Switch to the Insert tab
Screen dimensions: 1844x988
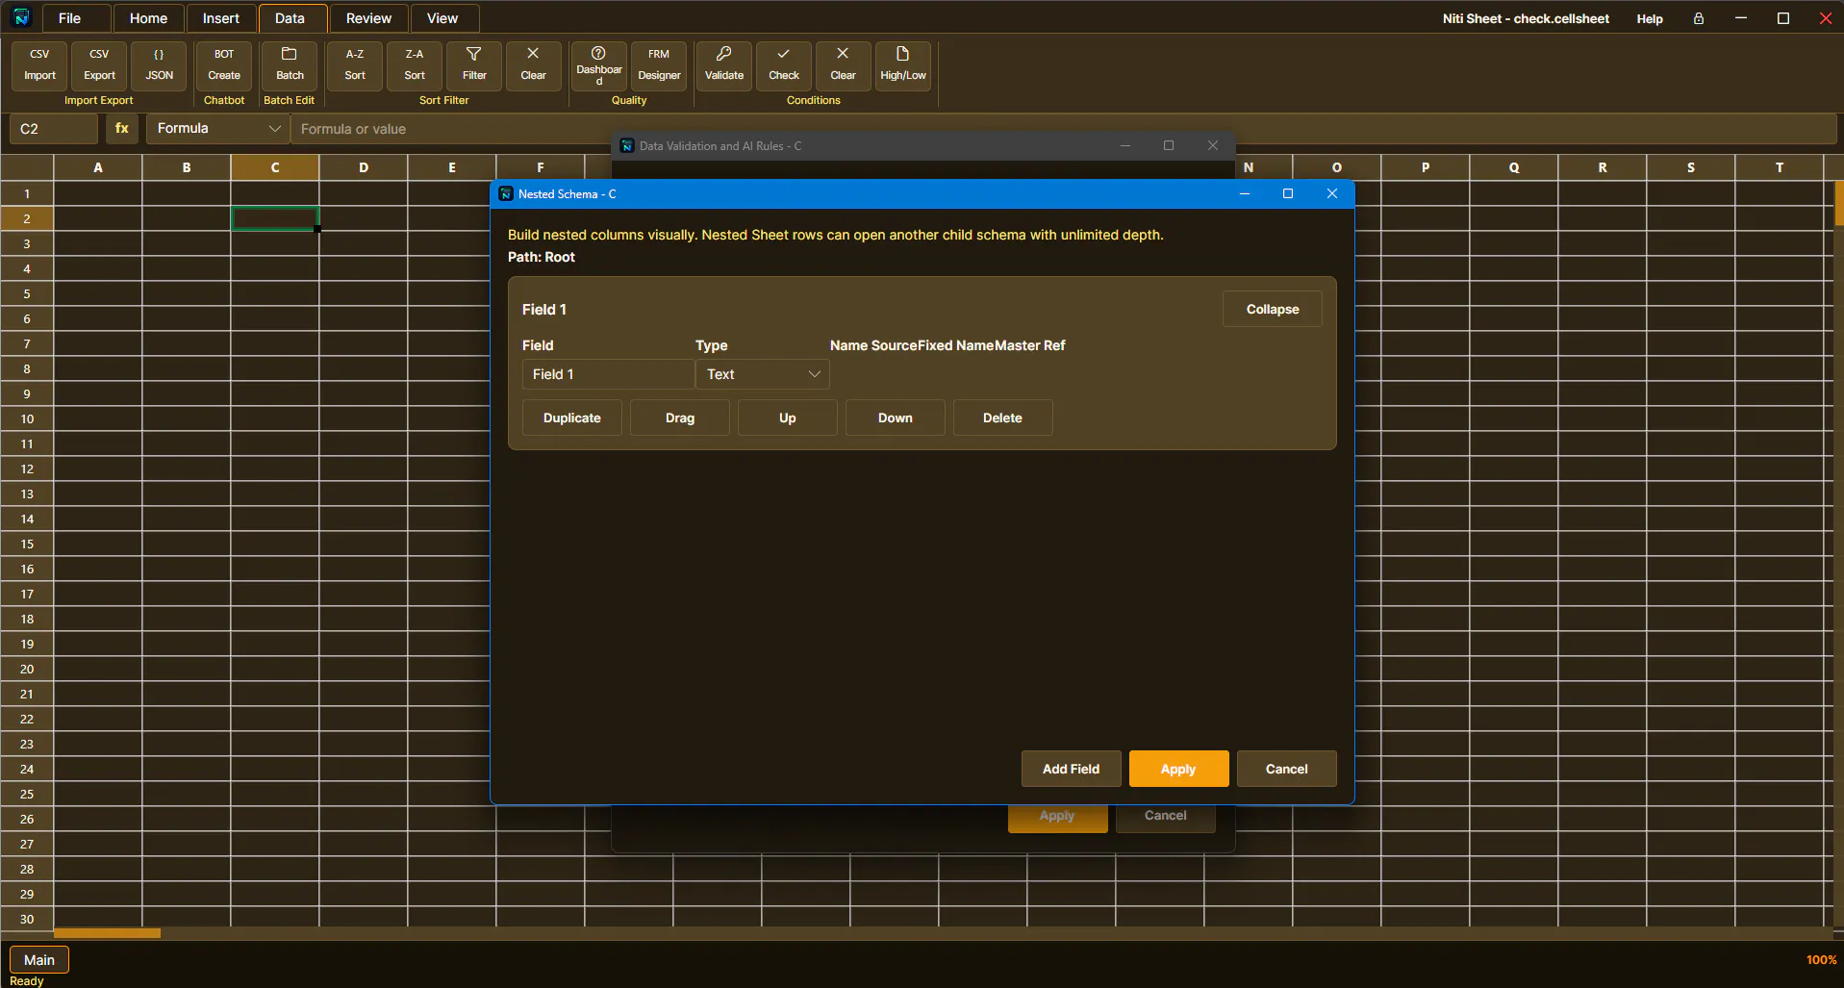coord(221,18)
